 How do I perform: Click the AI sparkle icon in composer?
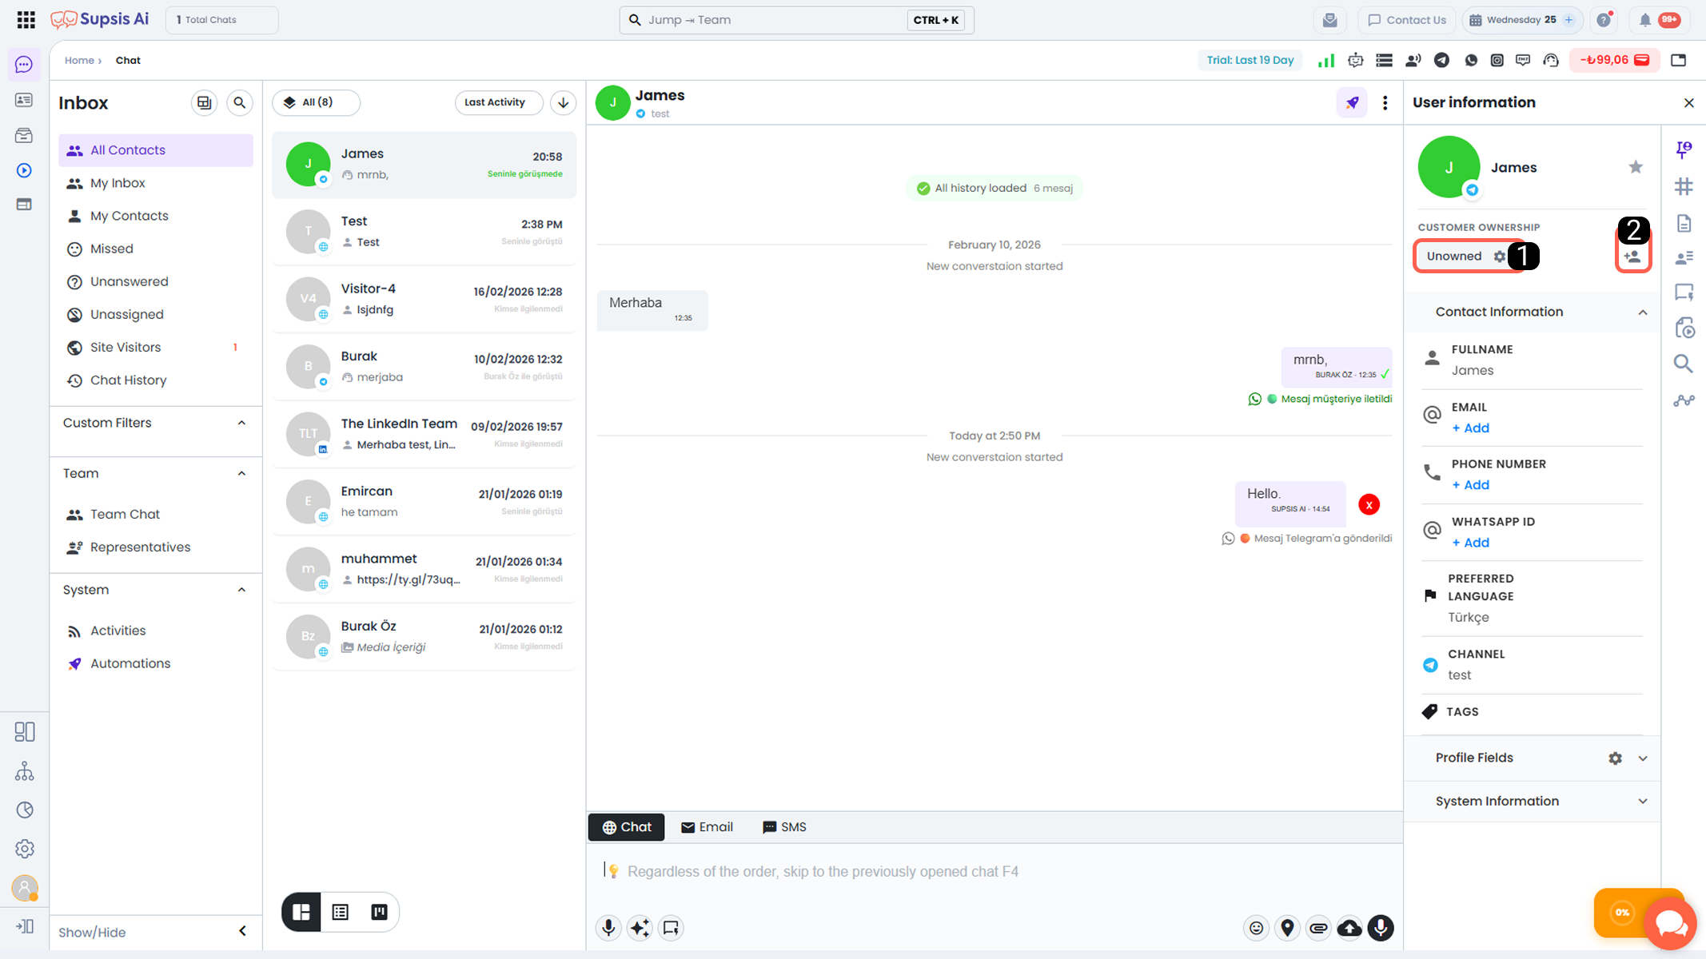640,928
